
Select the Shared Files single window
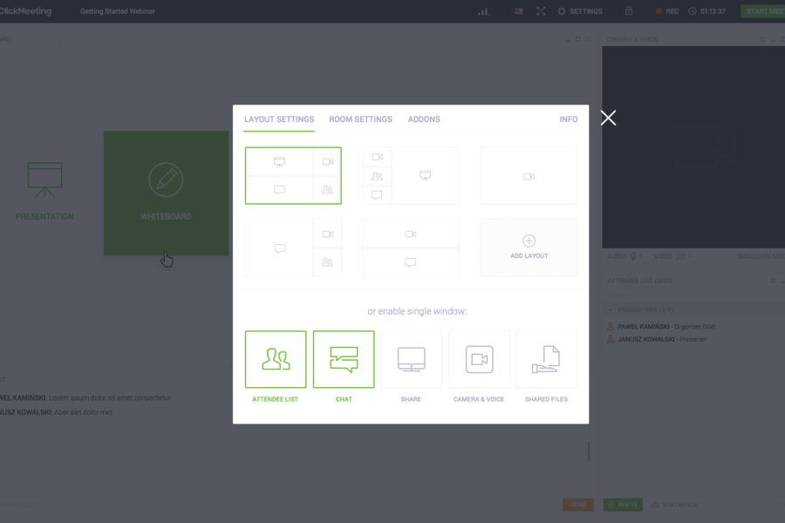(546, 359)
